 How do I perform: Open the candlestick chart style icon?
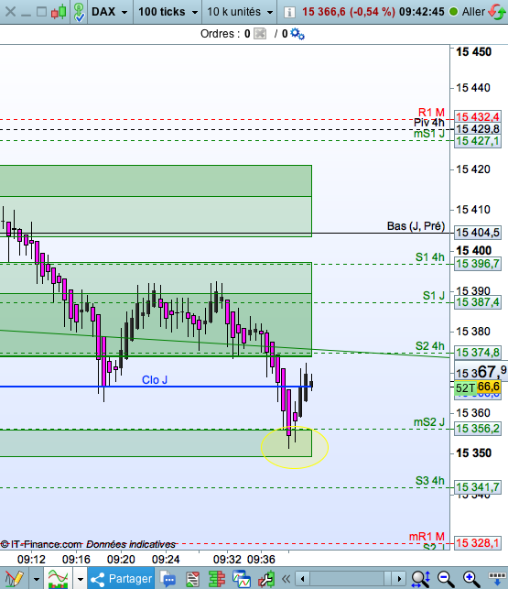(59, 12)
